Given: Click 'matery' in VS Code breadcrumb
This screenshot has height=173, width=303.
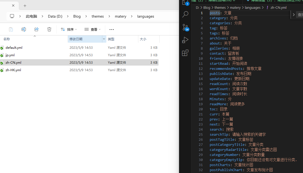Looking at the screenshot, I should click(x=235, y=7).
